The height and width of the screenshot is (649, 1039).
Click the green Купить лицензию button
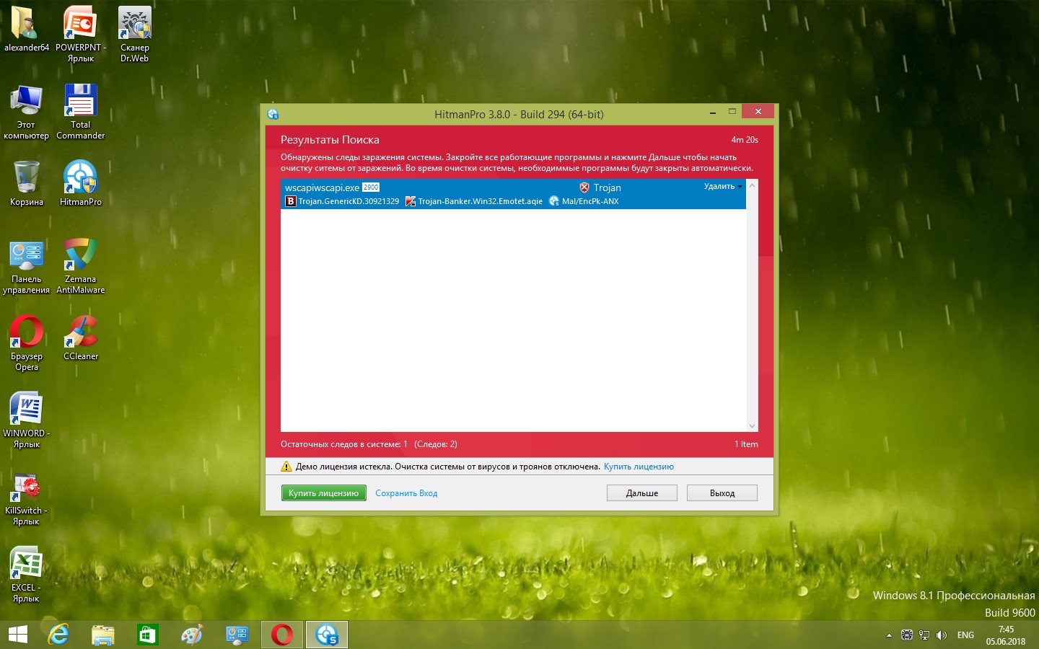tap(323, 493)
